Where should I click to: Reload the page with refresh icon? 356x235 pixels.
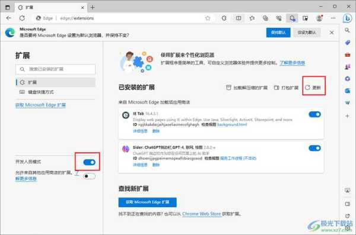click(x=22, y=18)
